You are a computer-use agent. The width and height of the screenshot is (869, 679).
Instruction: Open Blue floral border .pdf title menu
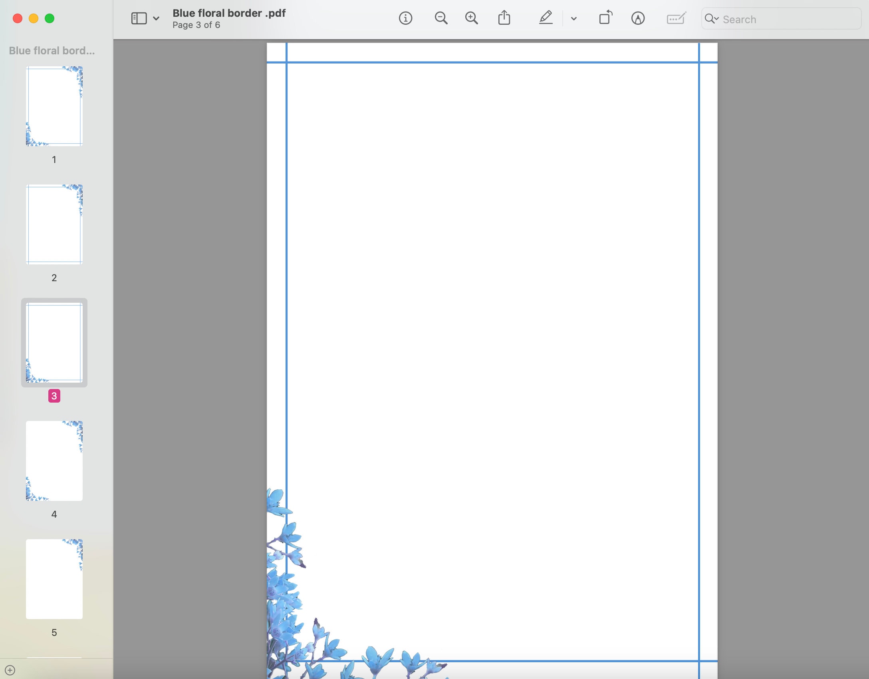pos(229,13)
